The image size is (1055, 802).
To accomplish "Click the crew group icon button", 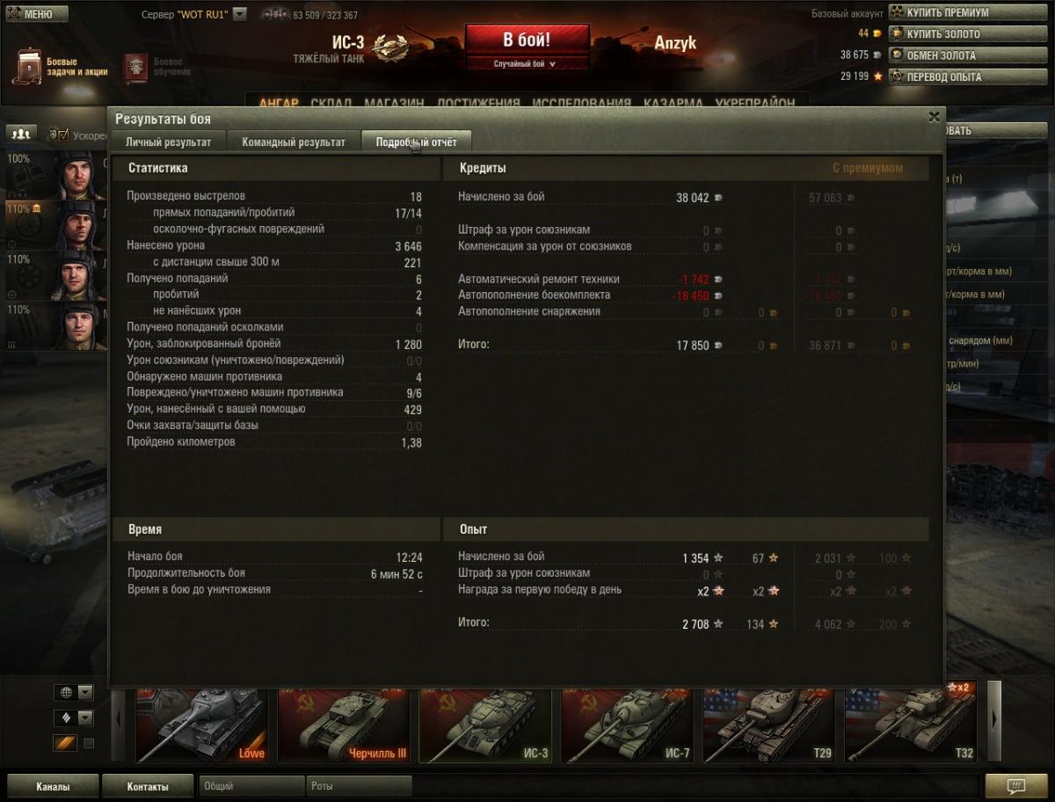I will [20, 134].
